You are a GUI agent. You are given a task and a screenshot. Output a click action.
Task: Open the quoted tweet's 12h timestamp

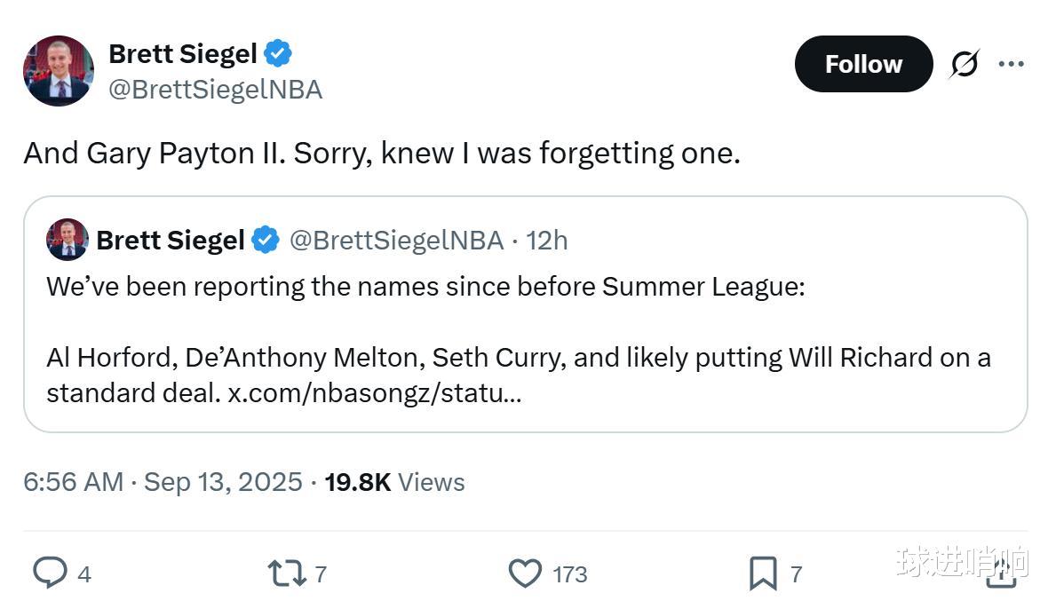(x=547, y=241)
